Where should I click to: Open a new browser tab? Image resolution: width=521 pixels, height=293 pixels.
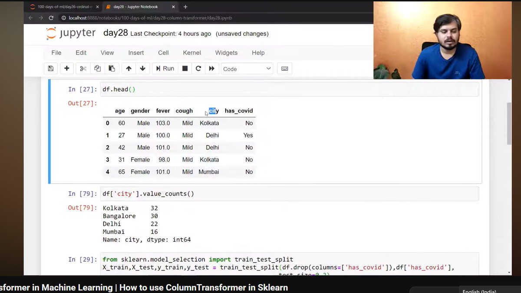coord(185,7)
